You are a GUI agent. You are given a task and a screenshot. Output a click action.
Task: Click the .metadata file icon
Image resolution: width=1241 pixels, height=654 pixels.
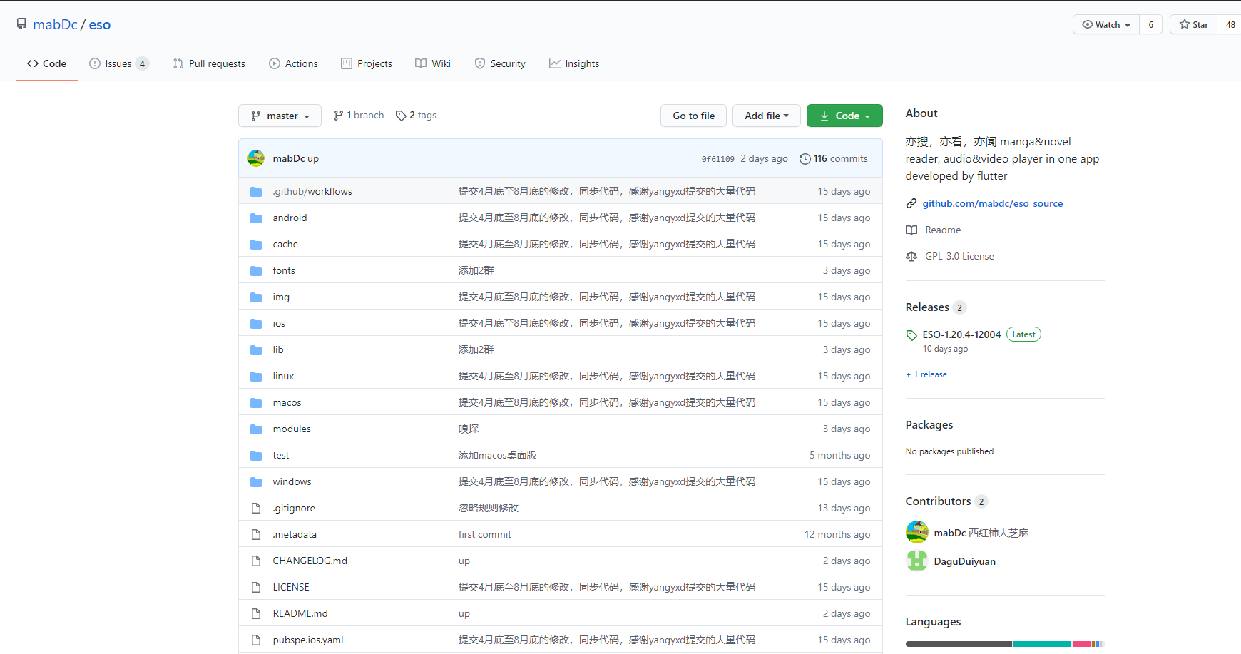pos(256,534)
